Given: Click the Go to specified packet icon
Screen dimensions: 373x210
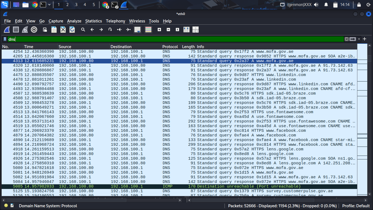Looking at the screenshot, I should (x=110, y=30).
